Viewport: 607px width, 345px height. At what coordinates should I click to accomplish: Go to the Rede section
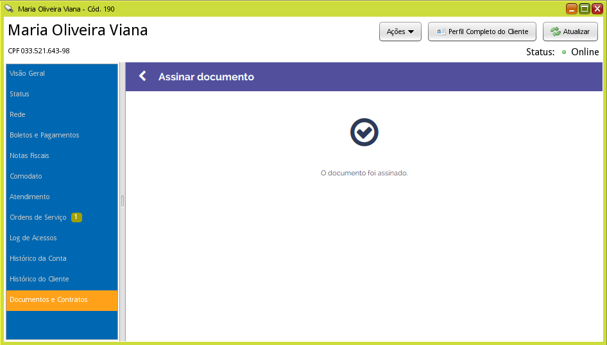tap(62, 114)
